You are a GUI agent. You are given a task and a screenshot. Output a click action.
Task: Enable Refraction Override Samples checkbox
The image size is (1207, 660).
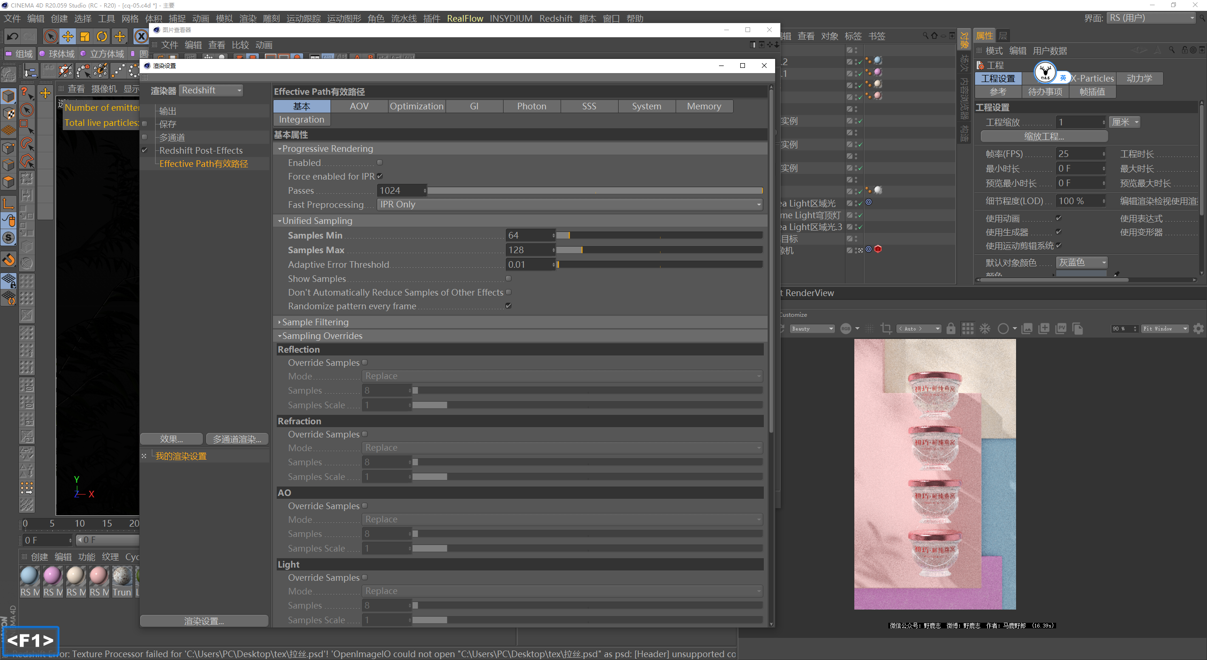tap(364, 434)
